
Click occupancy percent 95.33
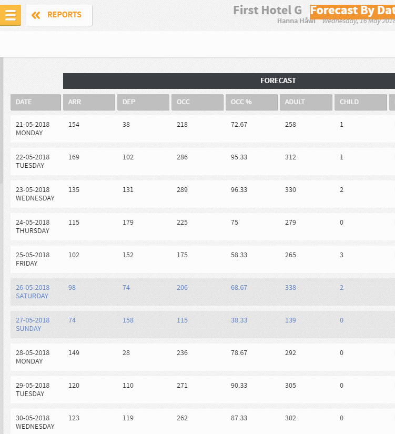(x=239, y=157)
